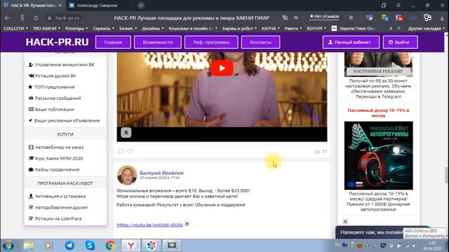Open a new browser tab
Screen dimensions: 449x252
coord(140,5)
